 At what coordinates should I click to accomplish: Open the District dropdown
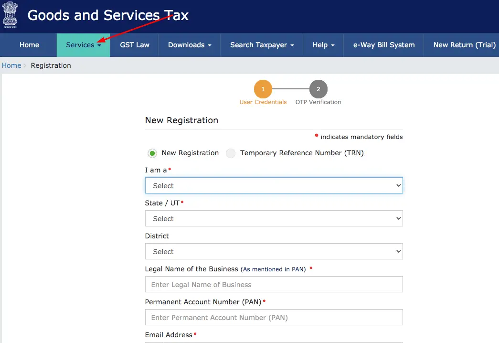click(274, 251)
